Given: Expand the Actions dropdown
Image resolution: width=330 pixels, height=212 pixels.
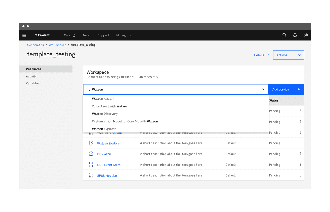Looking at the screenshot, I should (x=288, y=55).
